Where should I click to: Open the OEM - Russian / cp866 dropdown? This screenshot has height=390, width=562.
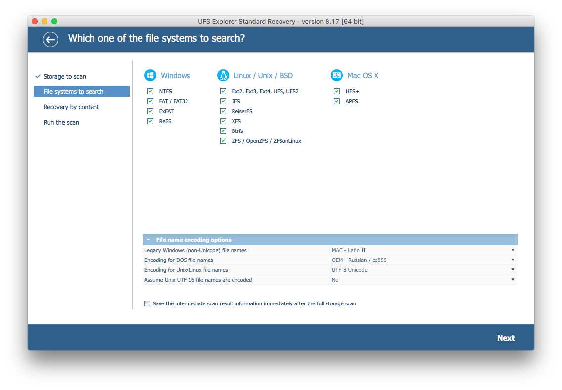423,260
